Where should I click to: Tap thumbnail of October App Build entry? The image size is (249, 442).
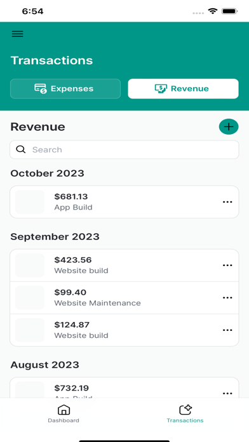pos(30,202)
